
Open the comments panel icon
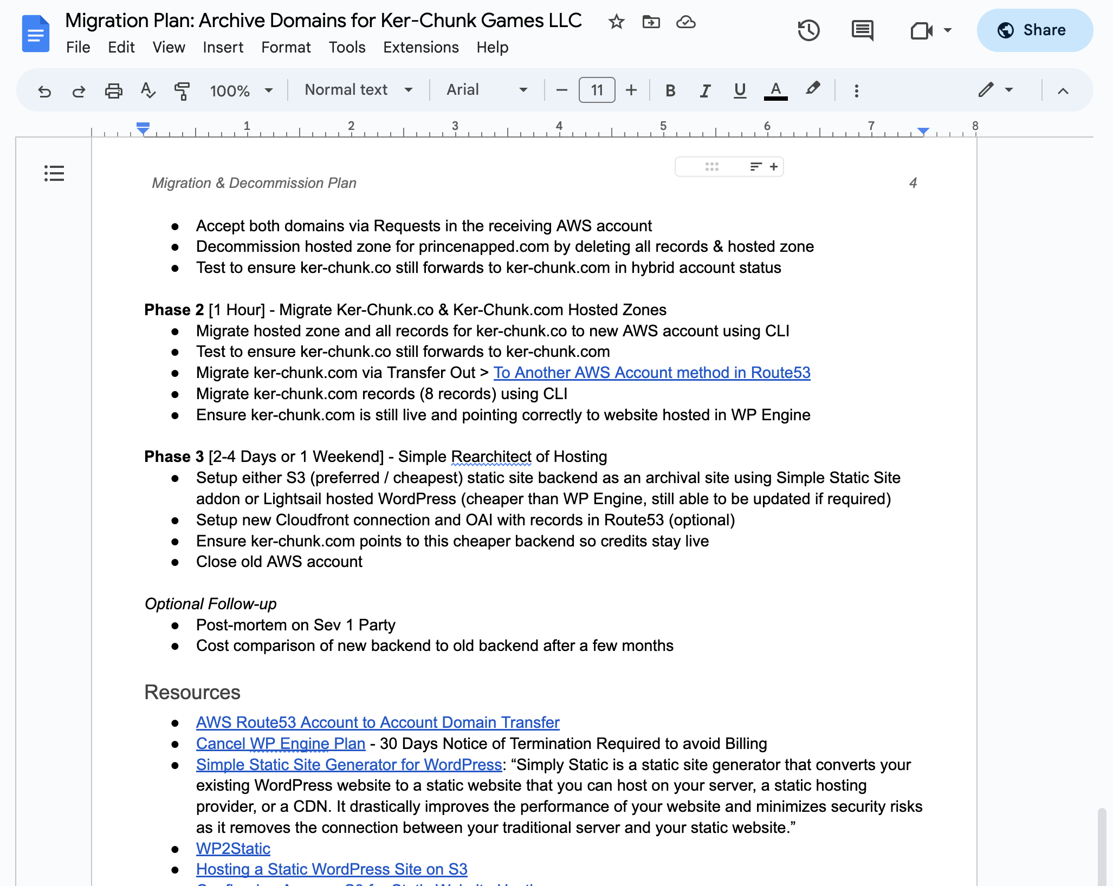coord(862,30)
